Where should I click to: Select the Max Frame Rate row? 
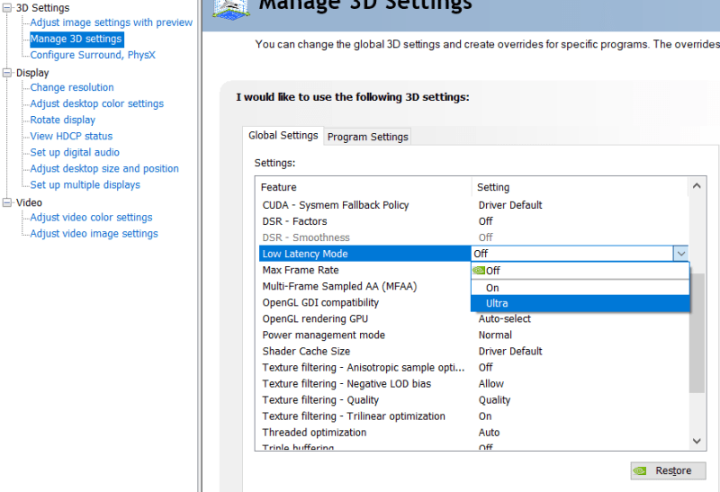[365, 270]
